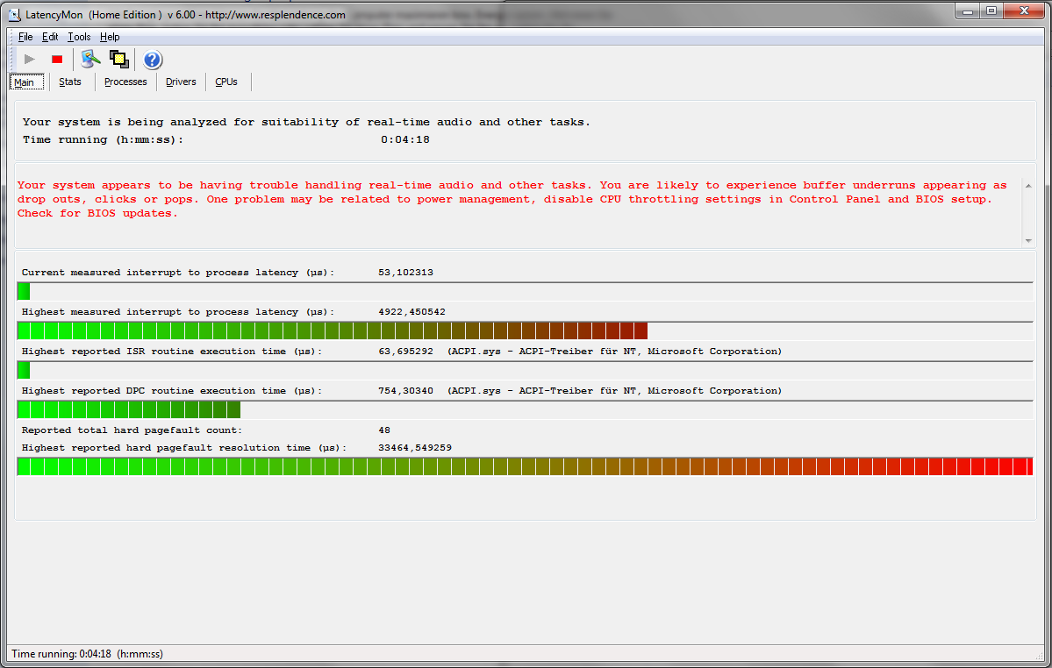Click the pagefault resolution time value 33464,549259

pos(415,448)
